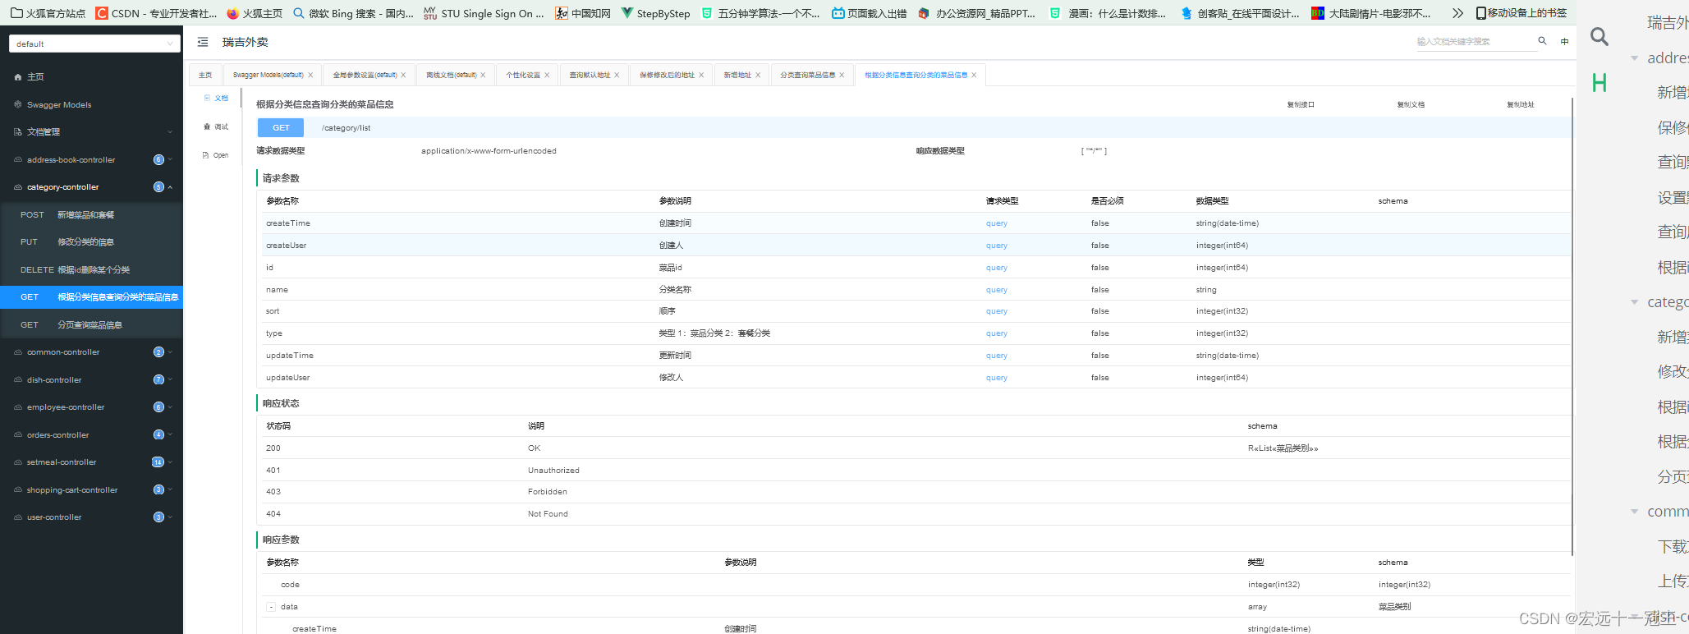Viewport: 1689px width, 634px height.
Task: Open the 移动设备上的书签 mobile bookmarks folder
Action: 1521,13
